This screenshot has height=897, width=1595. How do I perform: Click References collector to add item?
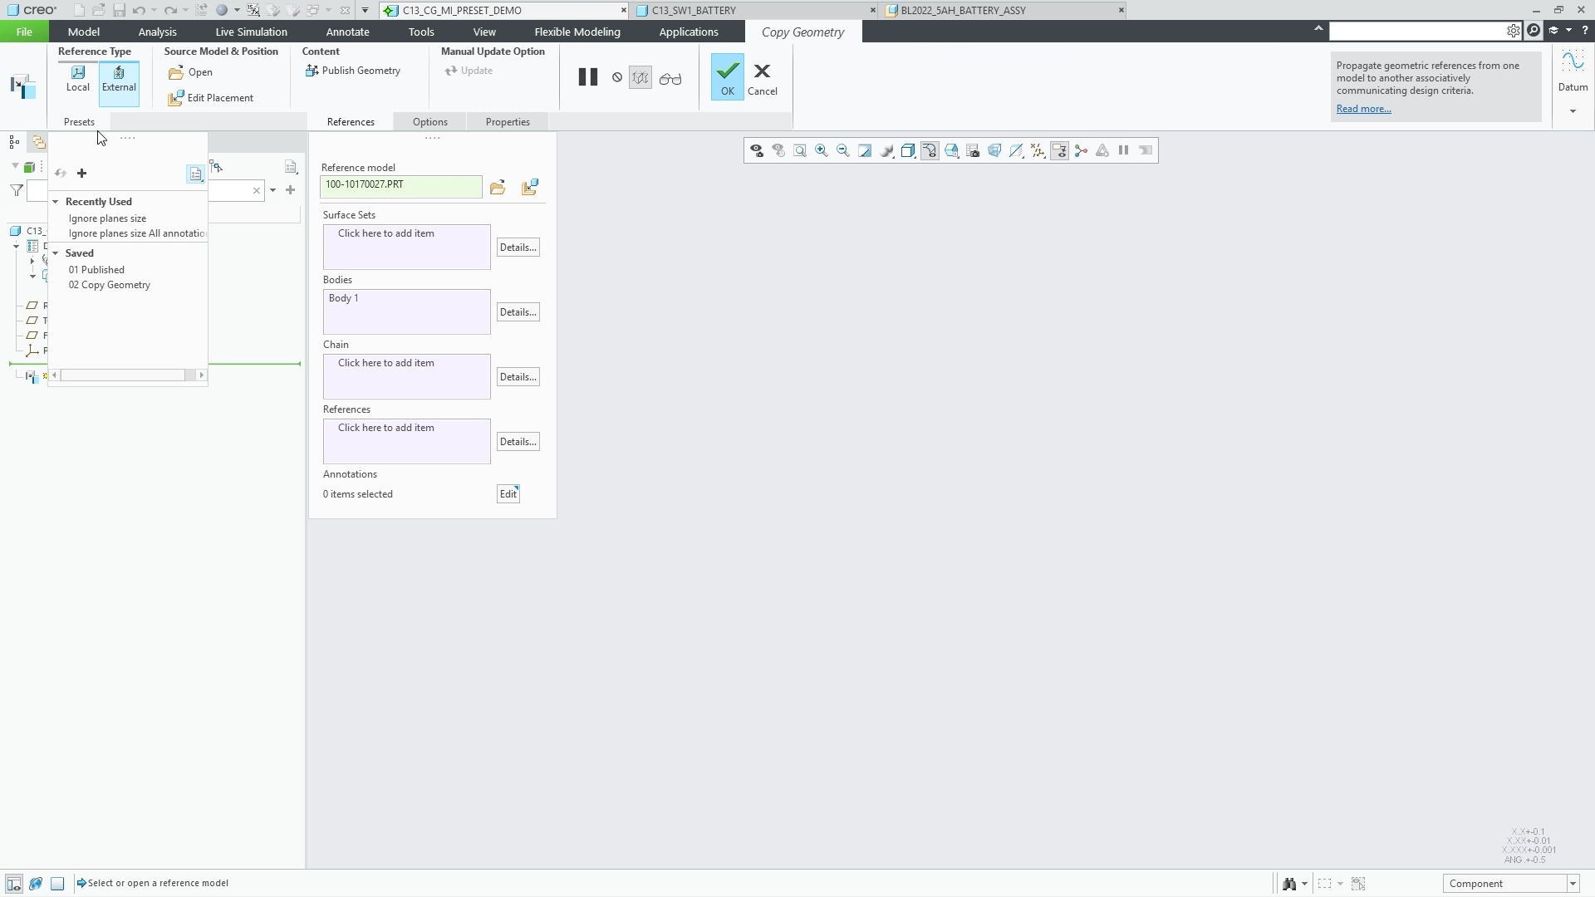tap(406, 441)
